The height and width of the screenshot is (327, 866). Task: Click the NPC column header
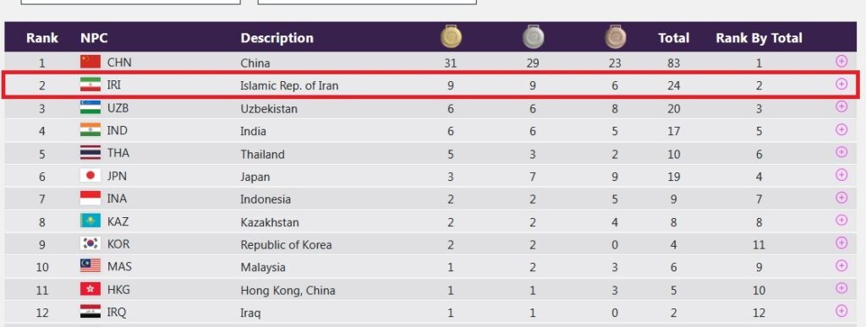point(94,38)
